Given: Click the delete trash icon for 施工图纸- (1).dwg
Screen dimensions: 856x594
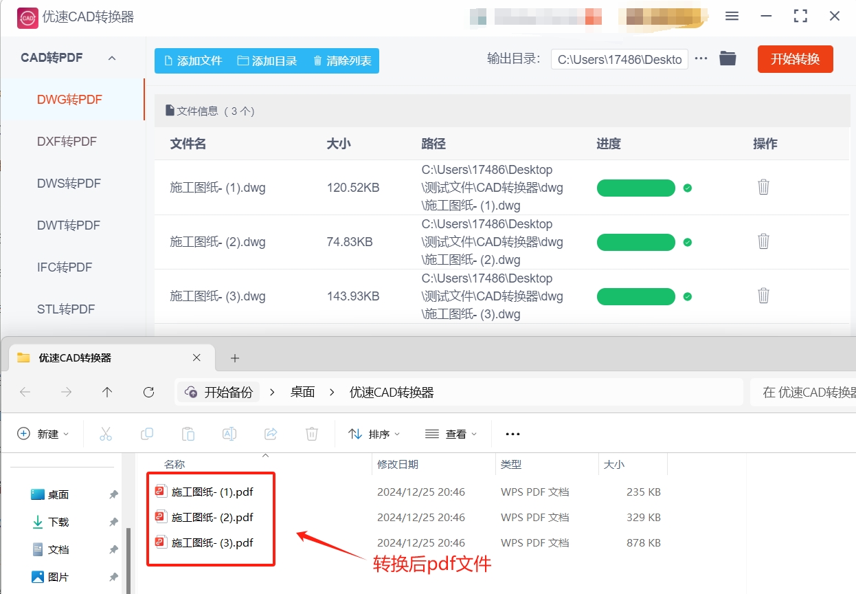Looking at the screenshot, I should [763, 187].
